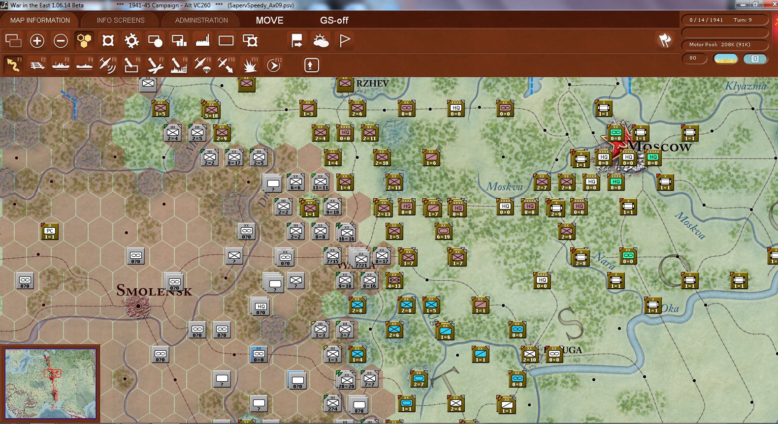Click the 80 value pill
Screen dimensions: 778x424
(694, 59)
